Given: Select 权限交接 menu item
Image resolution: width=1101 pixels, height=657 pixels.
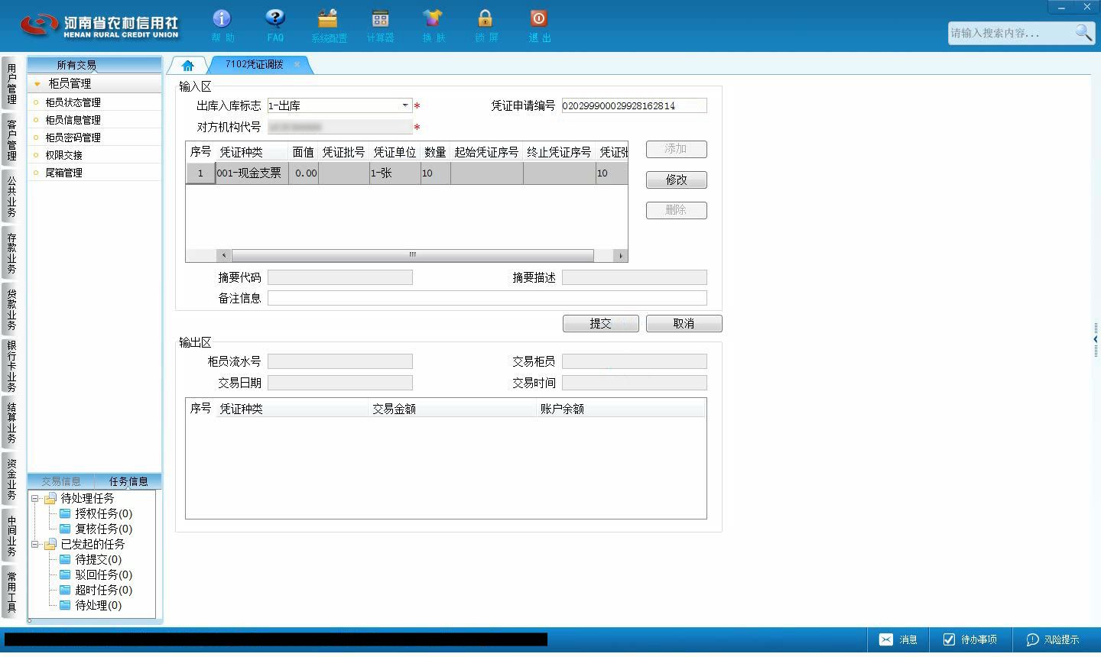Looking at the screenshot, I should click(63, 155).
